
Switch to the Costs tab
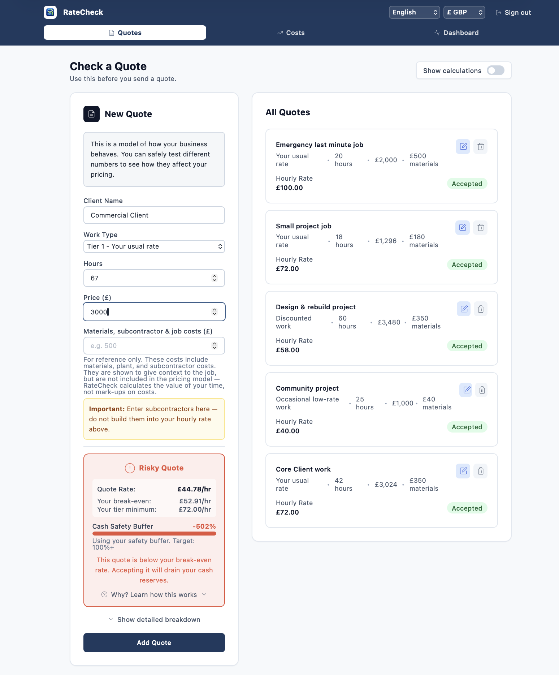coord(291,33)
